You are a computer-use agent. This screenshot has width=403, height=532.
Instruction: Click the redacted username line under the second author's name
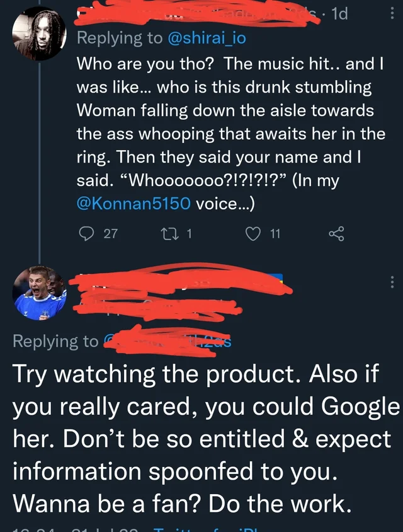(x=157, y=308)
